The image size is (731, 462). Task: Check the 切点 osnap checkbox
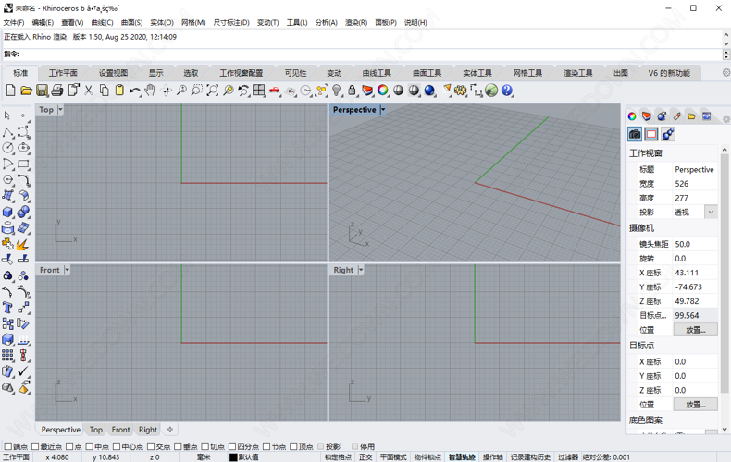[205, 446]
